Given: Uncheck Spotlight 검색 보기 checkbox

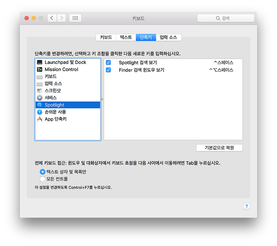Looking at the screenshot, I should [108, 63].
